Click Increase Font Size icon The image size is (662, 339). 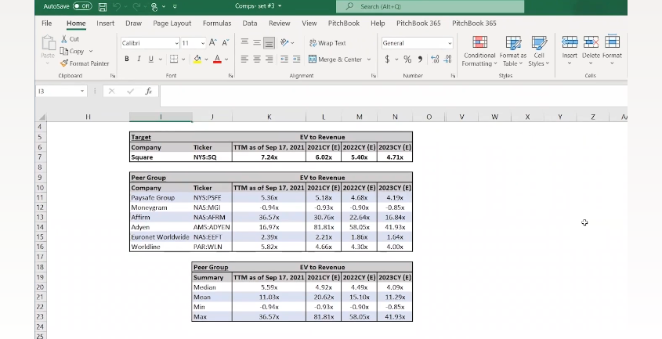tap(213, 42)
